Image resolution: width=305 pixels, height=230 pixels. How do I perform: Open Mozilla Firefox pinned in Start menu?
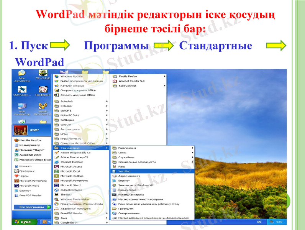click(x=32, y=140)
